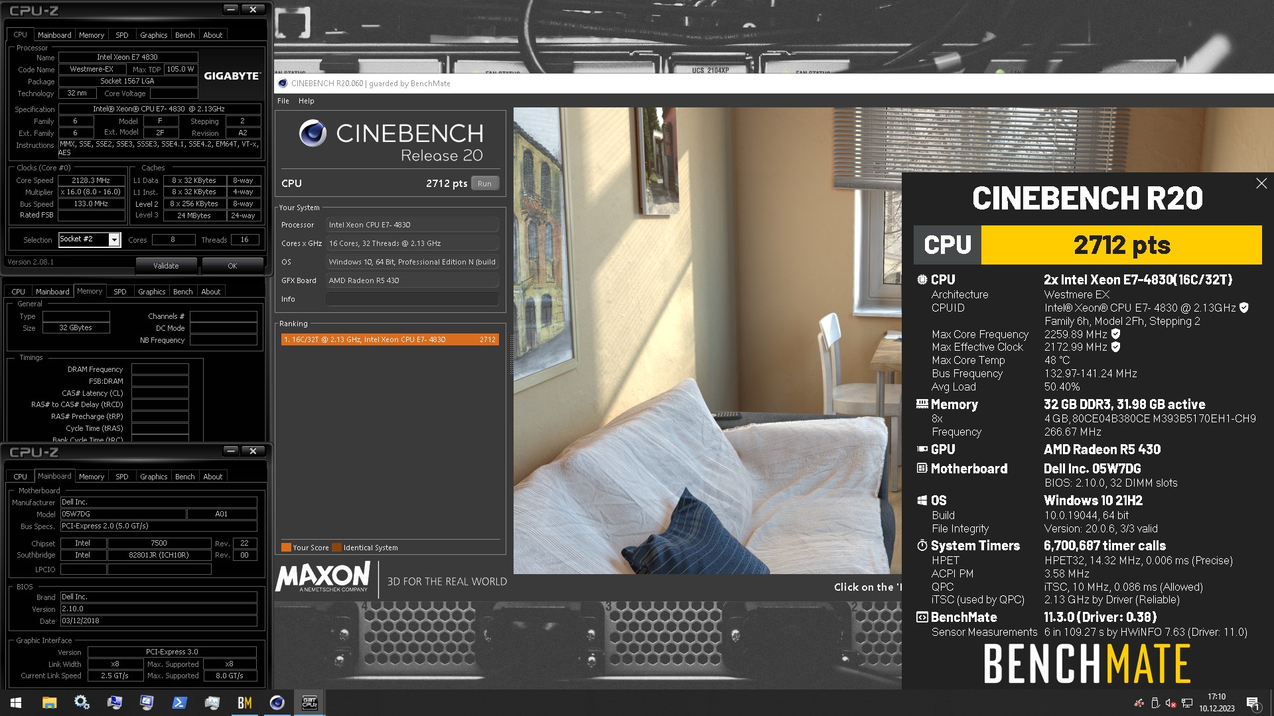The height and width of the screenshot is (716, 1274).
Task: Click the shield beside Max Core Frequency
Action: click(1115, 334)
